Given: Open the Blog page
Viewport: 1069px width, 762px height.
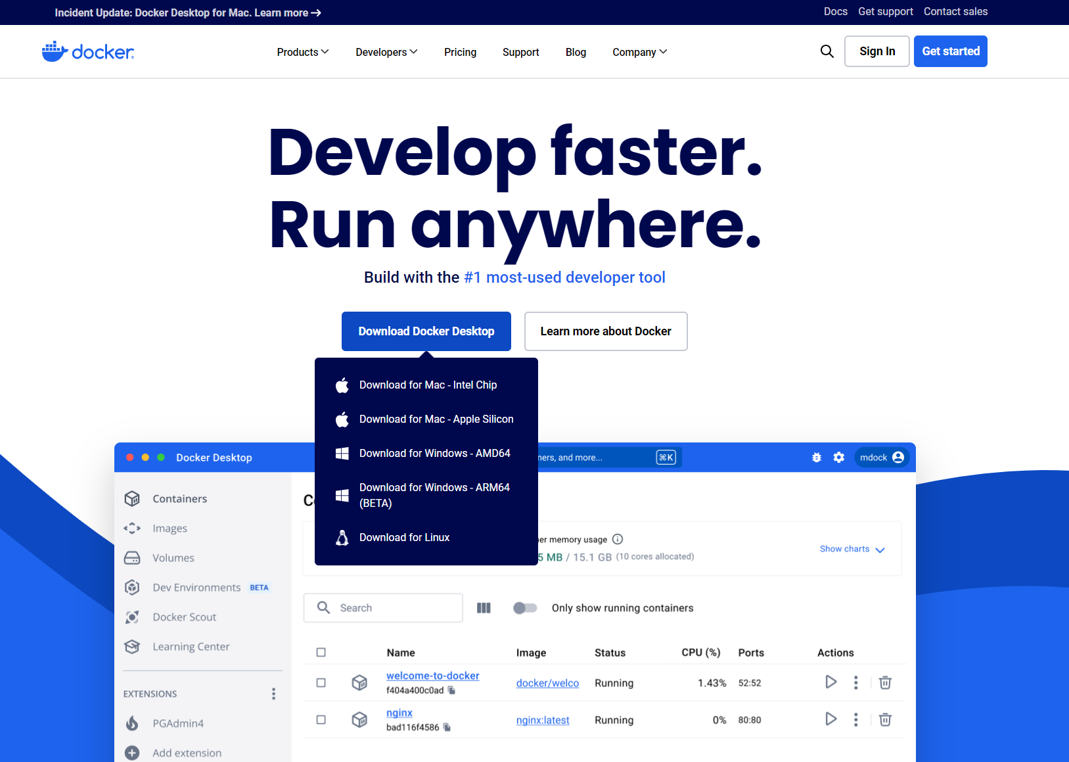Looking at the screenshot, I should [576, 52].
